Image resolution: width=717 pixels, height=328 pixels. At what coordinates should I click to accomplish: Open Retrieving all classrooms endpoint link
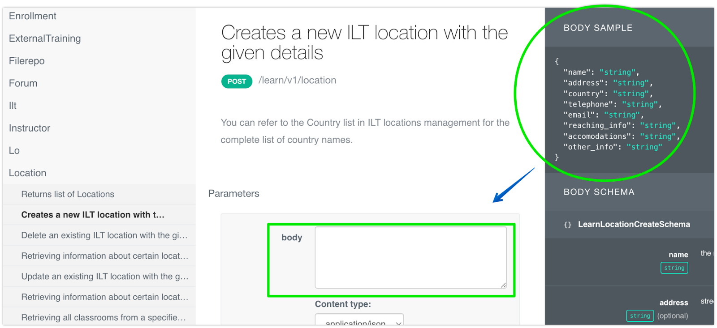coord(104,318)
